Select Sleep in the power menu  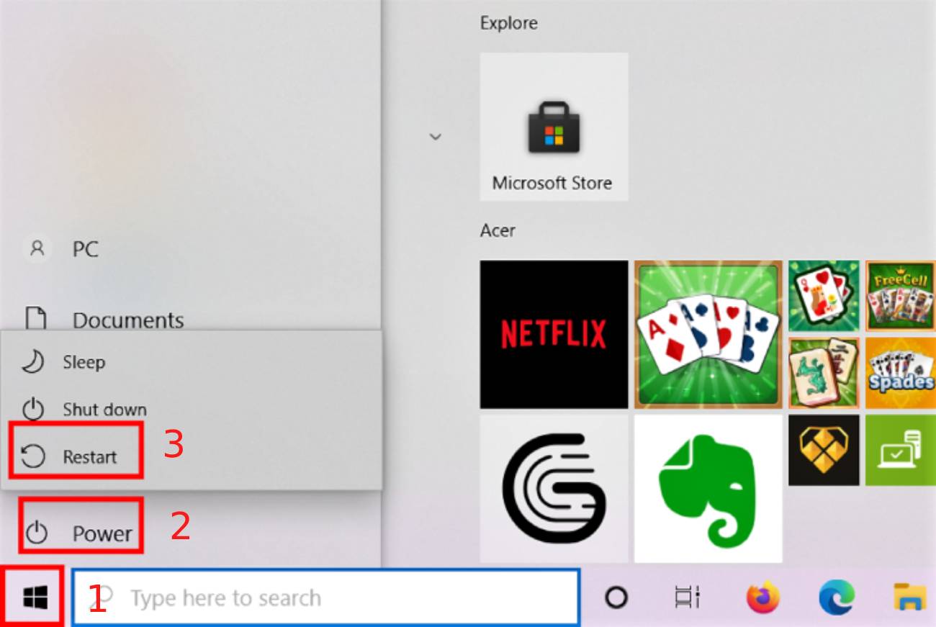tap(191, 362)
